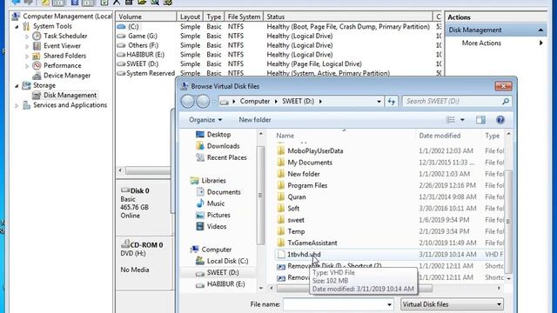Collapse the Storage tree node
This screenshot has height=313, width=557.
[x=17, y=85]
